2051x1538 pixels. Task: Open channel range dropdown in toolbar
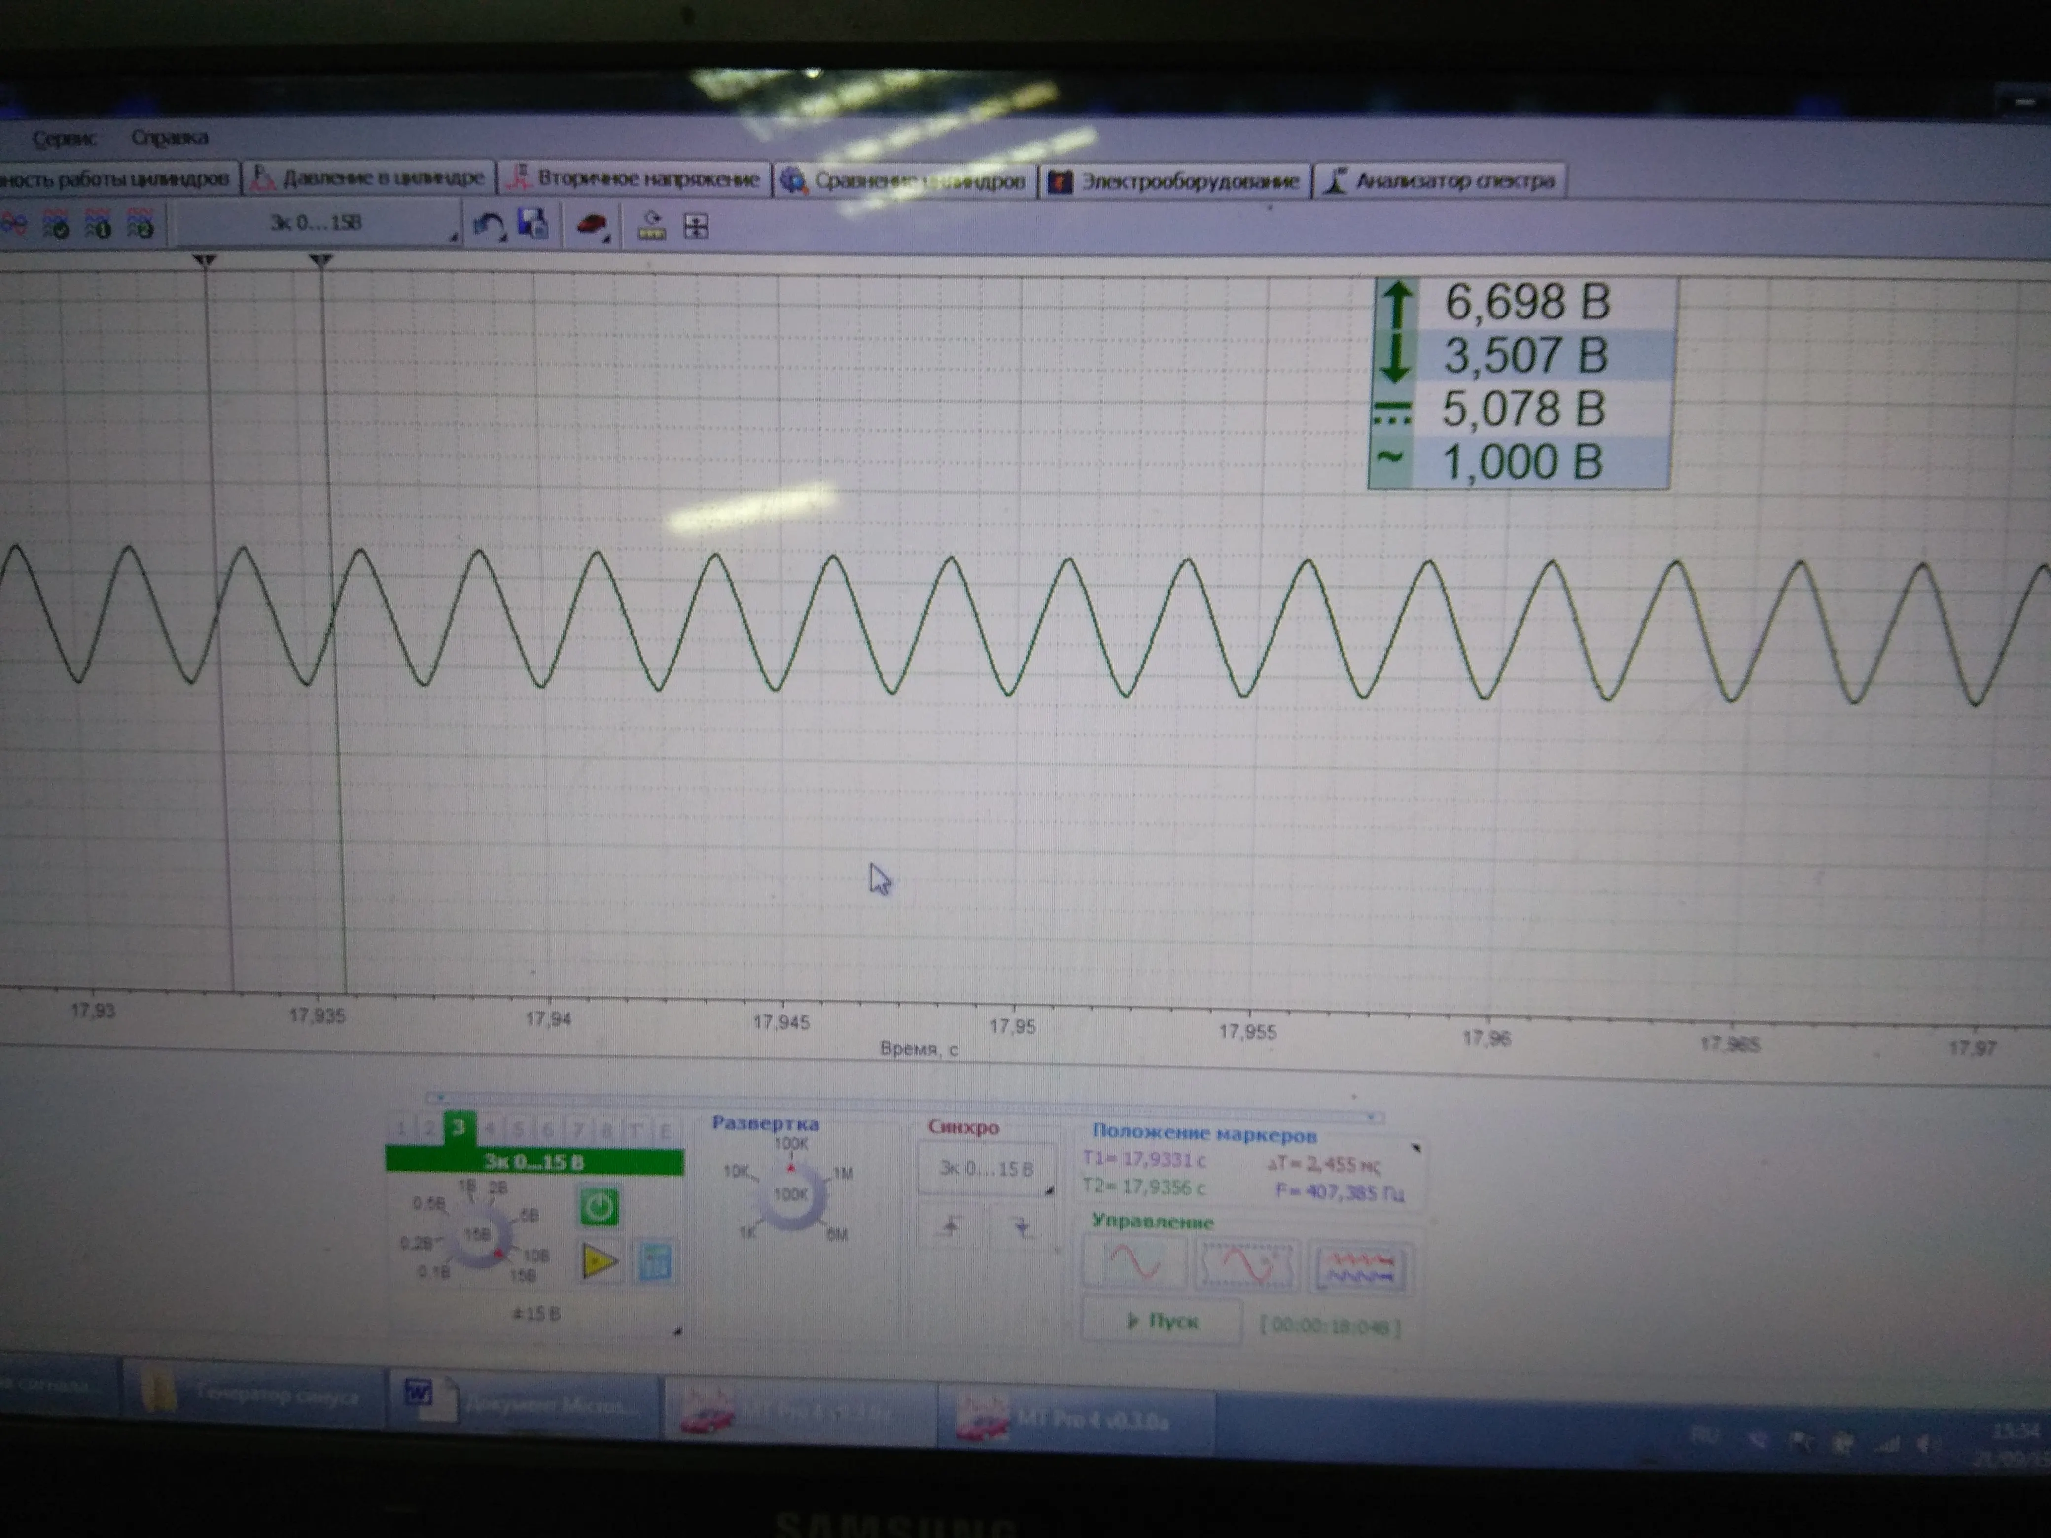click(316, 223)
